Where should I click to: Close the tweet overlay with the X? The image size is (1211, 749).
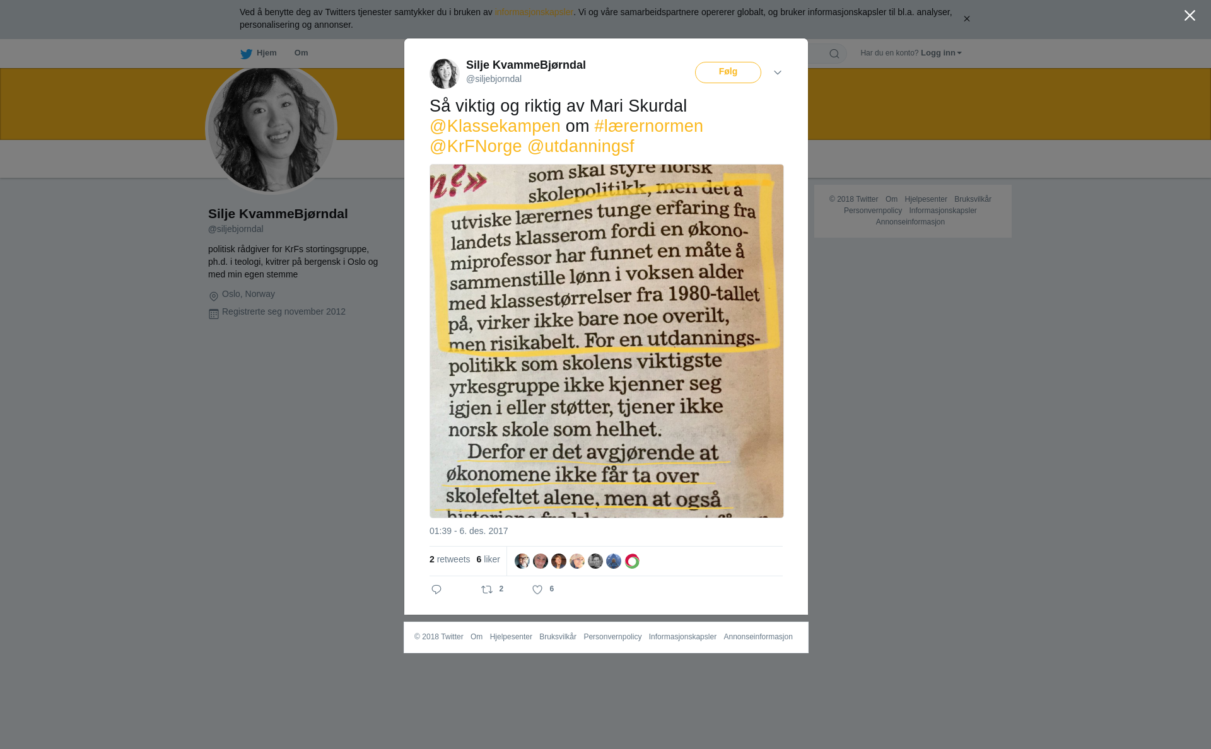(1190, 16)
